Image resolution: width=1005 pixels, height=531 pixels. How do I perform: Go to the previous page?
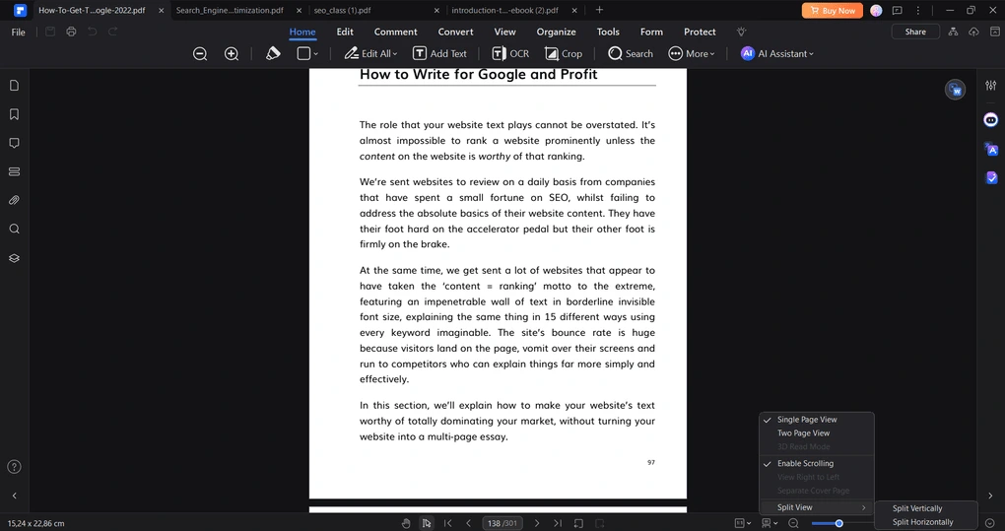tap(469, 523)
